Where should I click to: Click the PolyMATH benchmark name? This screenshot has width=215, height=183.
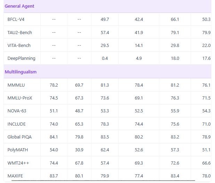18,150
